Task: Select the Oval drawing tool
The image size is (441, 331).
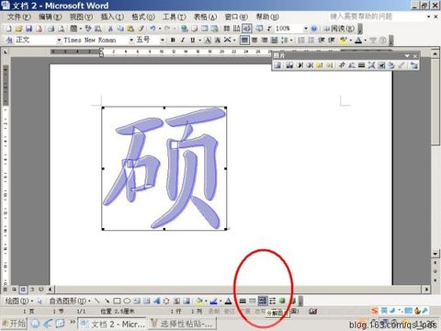Action: click(x=127, y=301)
